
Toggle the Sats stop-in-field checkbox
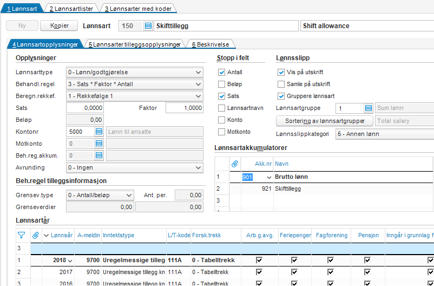pos(221,96)
